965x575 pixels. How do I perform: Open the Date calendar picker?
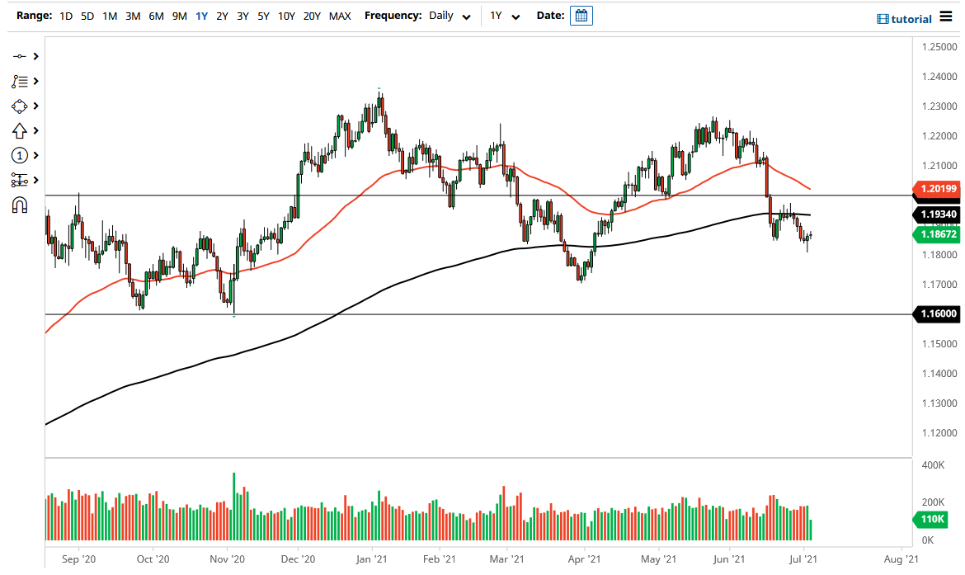coord(581,16)
